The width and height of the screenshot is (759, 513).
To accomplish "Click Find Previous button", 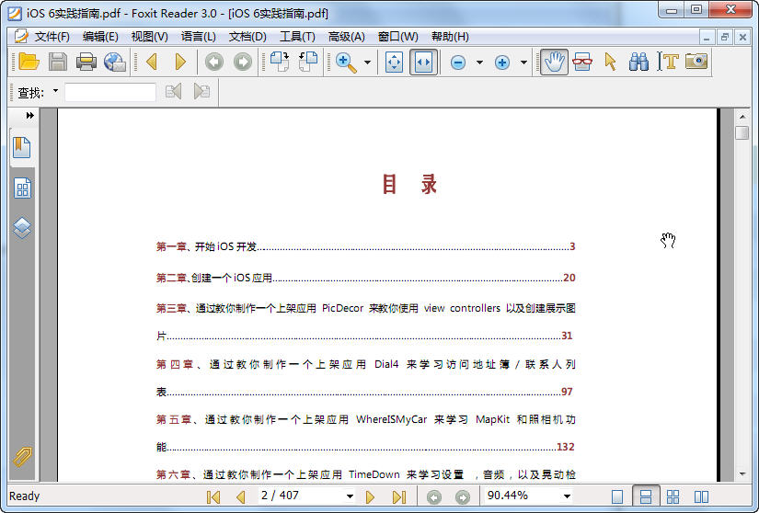I will [173, 91].
